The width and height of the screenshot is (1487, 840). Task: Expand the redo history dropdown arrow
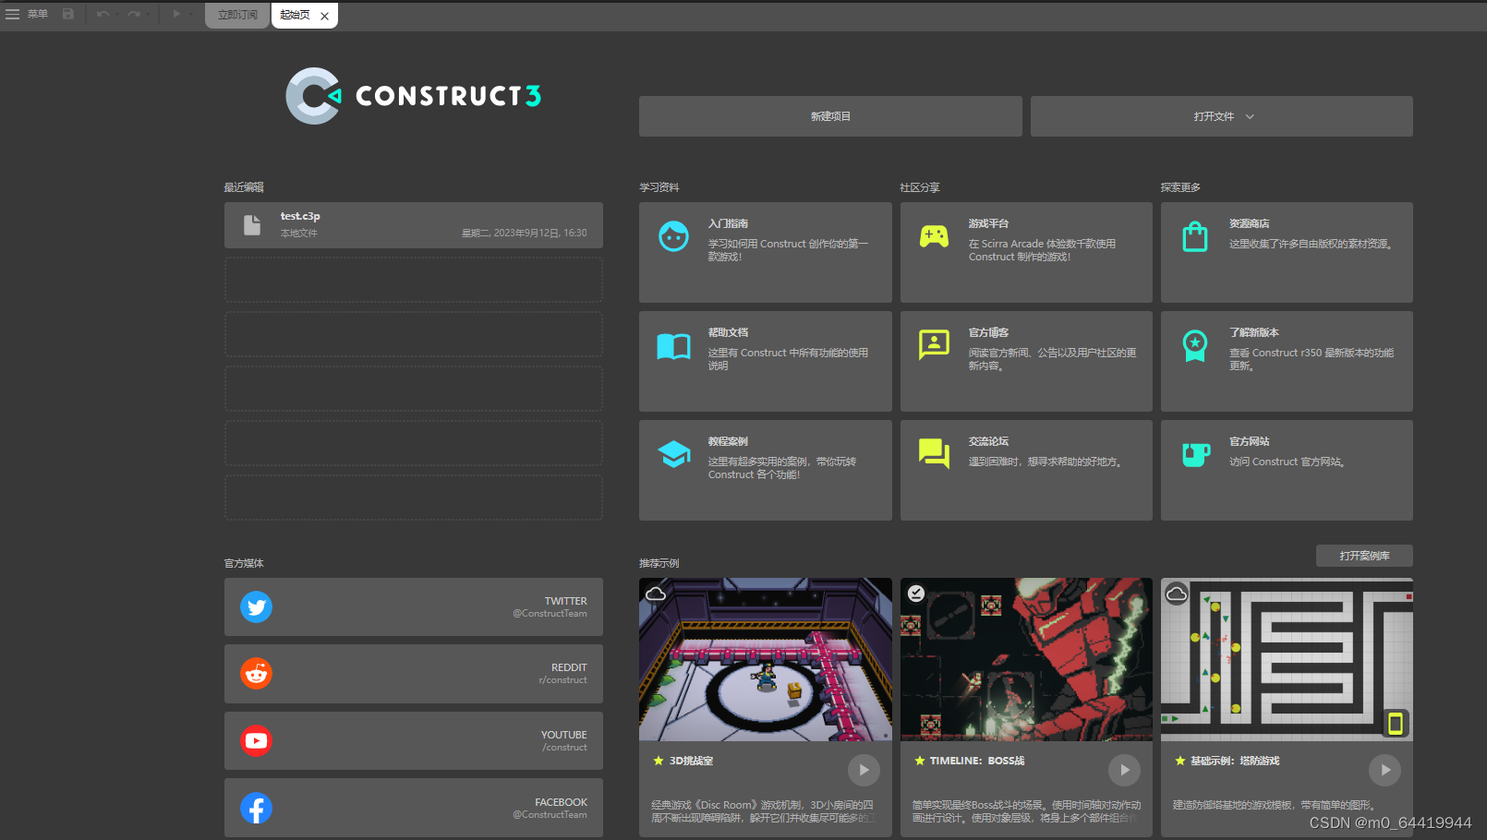[148, 15]
